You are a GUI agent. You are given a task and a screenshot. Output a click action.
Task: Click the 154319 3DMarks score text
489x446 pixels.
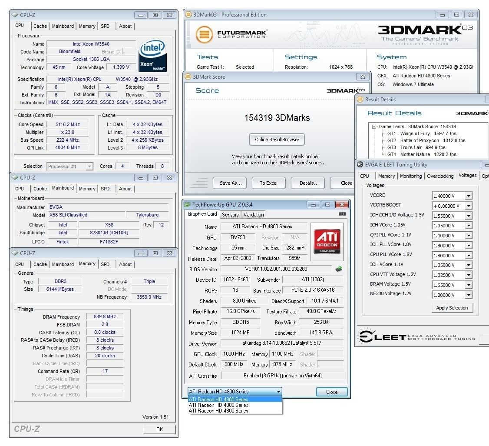(277, 118)
